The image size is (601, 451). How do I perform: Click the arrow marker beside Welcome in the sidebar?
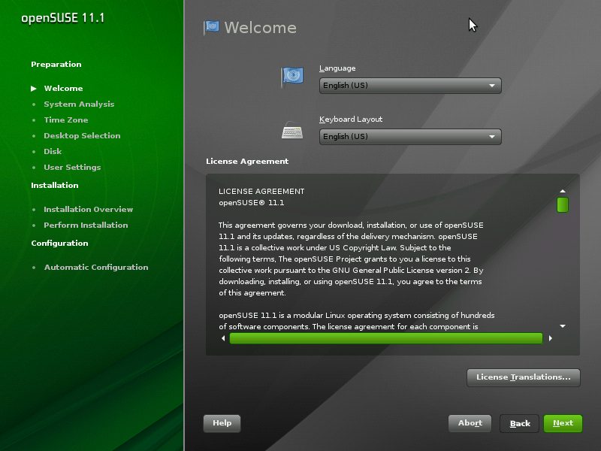34,89
